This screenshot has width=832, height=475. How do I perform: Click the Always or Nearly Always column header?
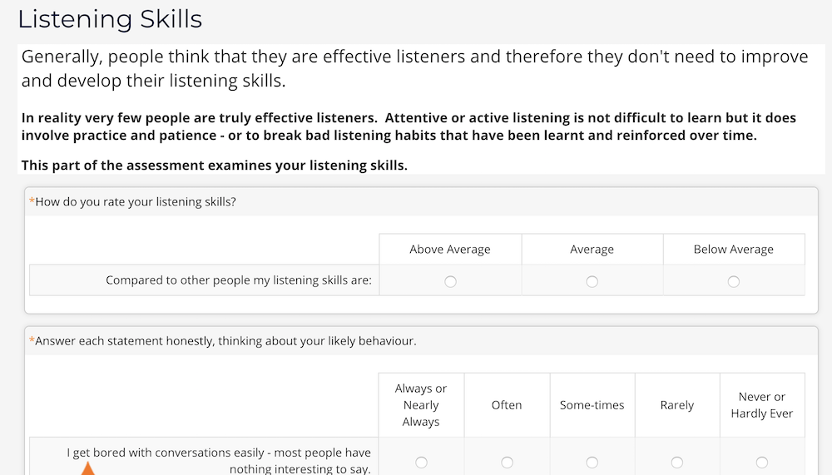tap(421, 405)
